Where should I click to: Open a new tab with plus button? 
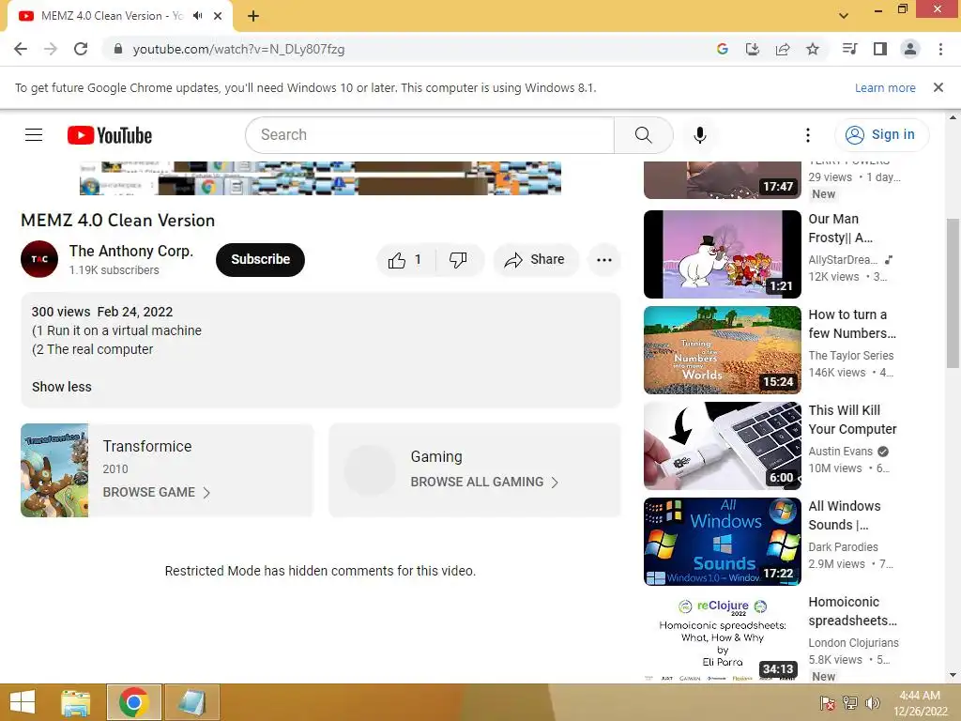pos(253,16)
